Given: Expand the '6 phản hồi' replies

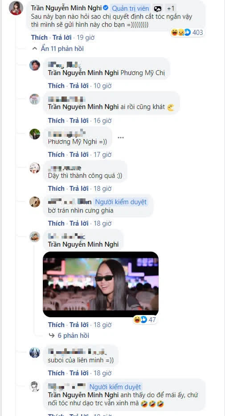Looking at the screenshot, I should click(x=69, y=336).
